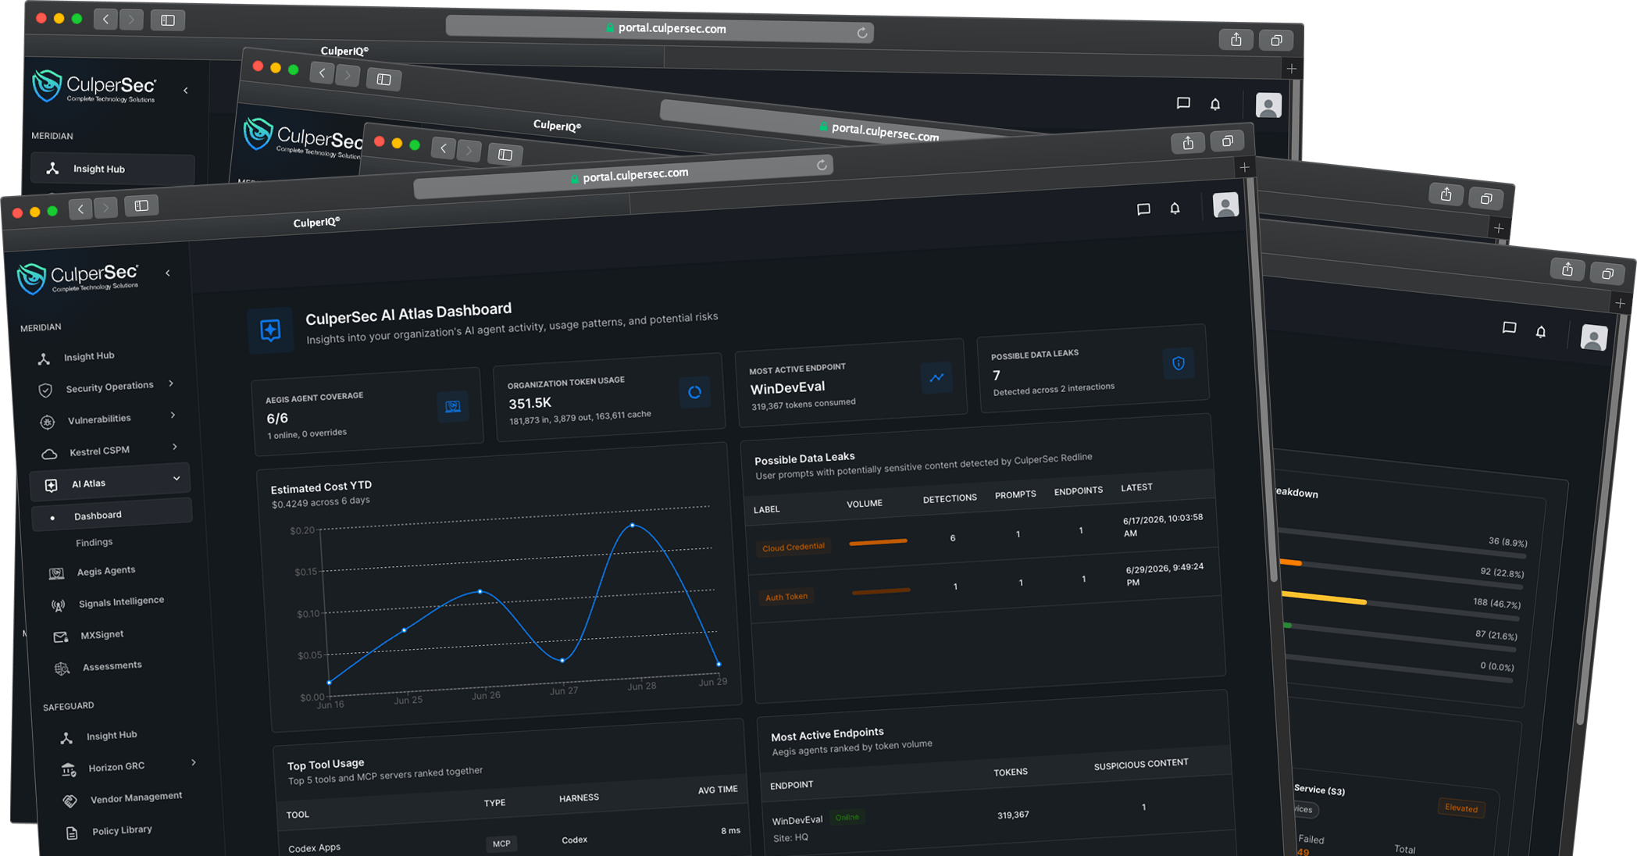Viewport: 1637px width, 856px height.
Task: Toggle sidebar button in back browser window
Action: click(x=168, y=20)
